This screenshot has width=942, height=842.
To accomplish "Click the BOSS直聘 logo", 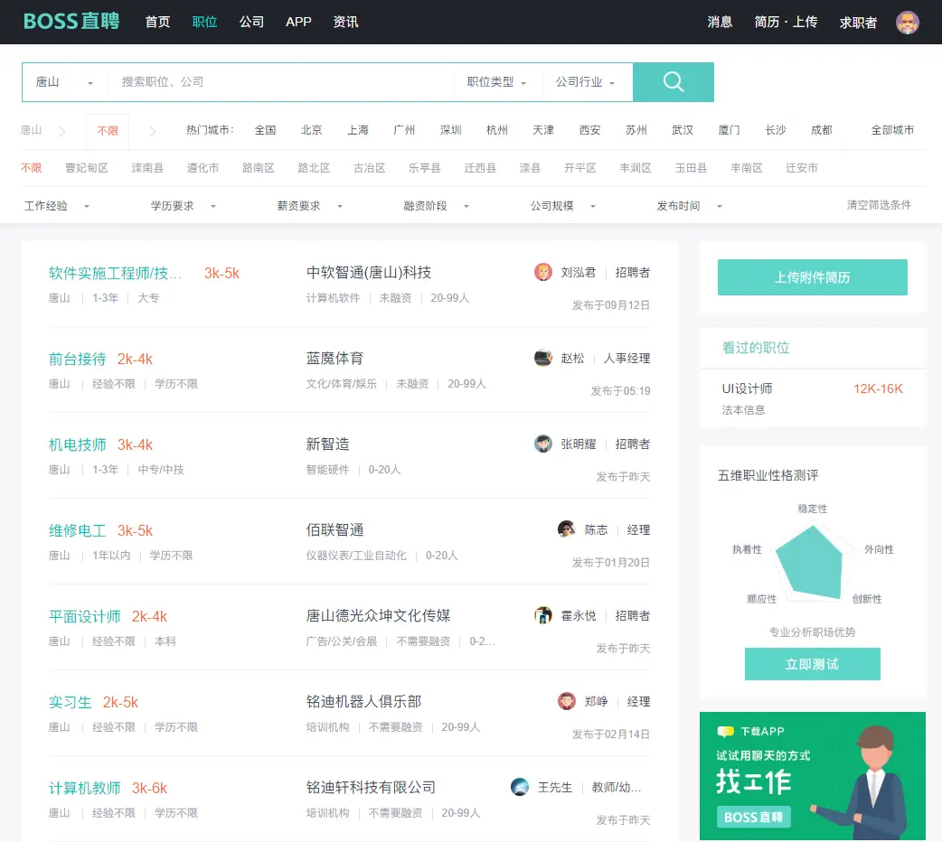I will click(71, 22).
